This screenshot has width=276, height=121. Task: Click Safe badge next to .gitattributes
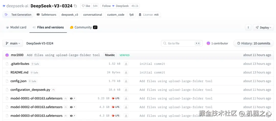pyautogui.click(x=35, y=64)
